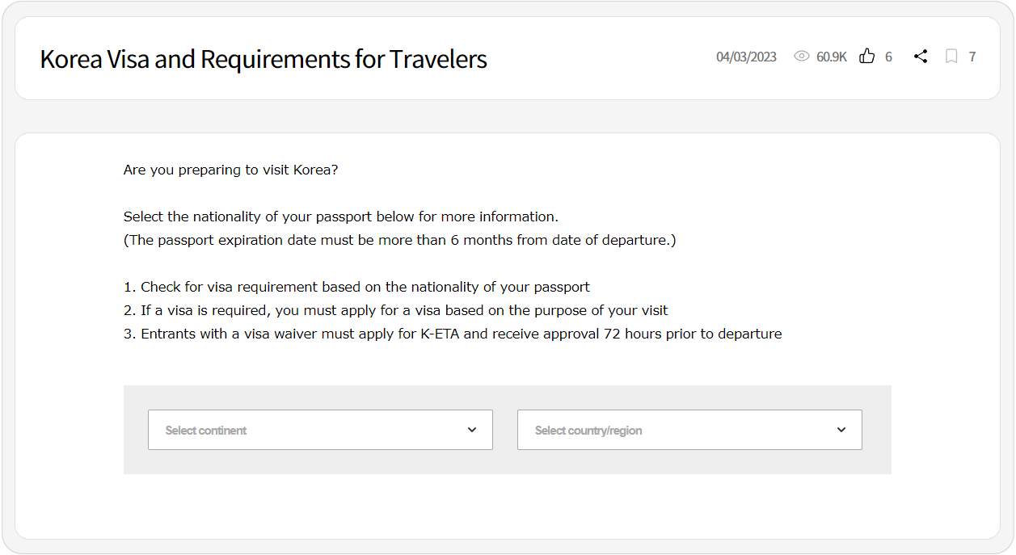Click step 3 about K-ETA approval
This screenshot has height=555, width=1016.
[453, 334]
